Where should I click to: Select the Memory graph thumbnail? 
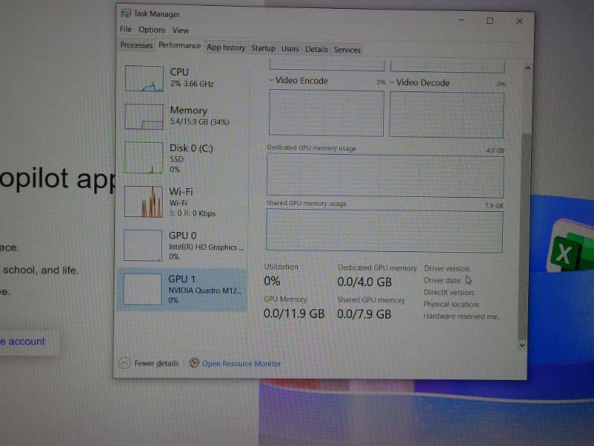[144, 117]
